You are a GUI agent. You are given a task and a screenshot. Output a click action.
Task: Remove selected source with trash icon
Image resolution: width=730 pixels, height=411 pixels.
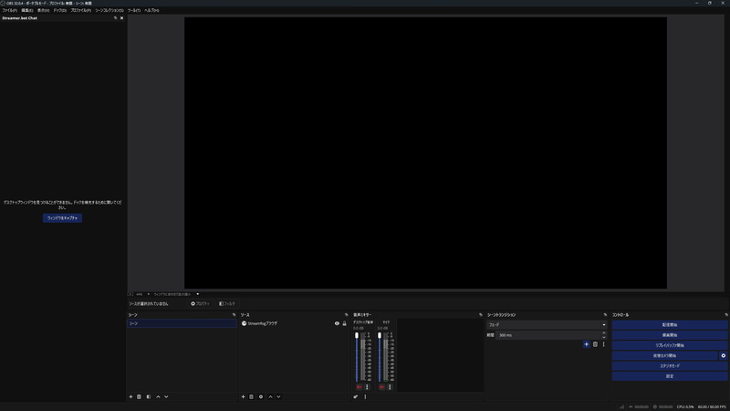click(252, 397)
